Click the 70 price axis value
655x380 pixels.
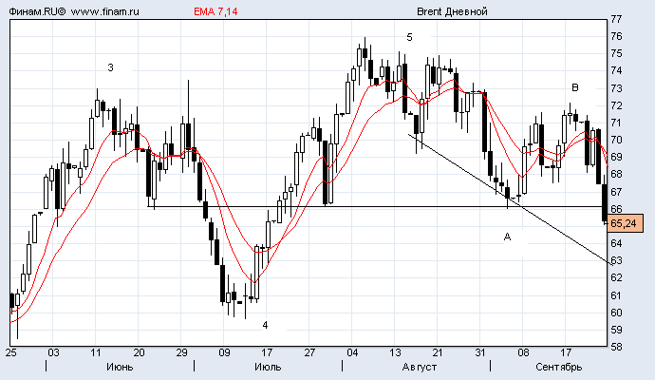pyautogui.click(x=616, y=140)
